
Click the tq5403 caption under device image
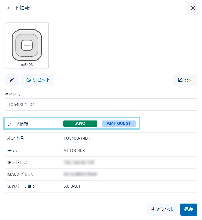coord(27,65)
